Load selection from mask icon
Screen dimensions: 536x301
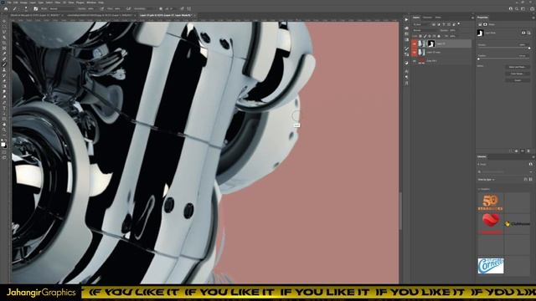(x=510, y=150)
